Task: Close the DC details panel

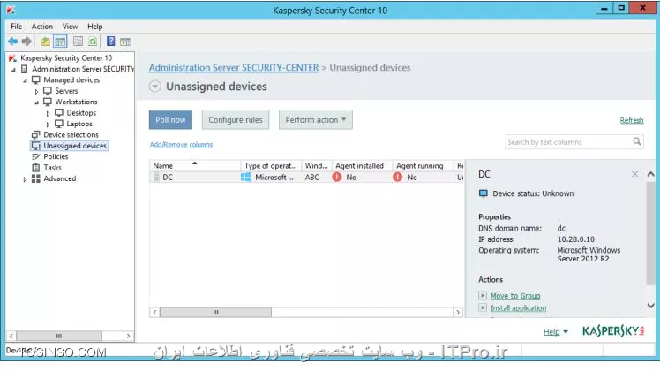Action: pyautogui.click(x=634, y=174)
